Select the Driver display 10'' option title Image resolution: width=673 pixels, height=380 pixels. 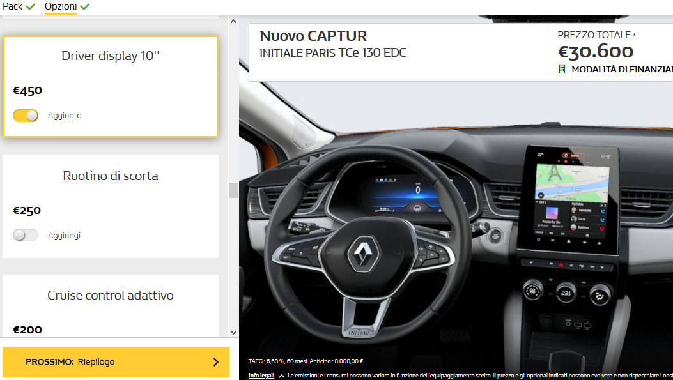[x=111, y=56]
